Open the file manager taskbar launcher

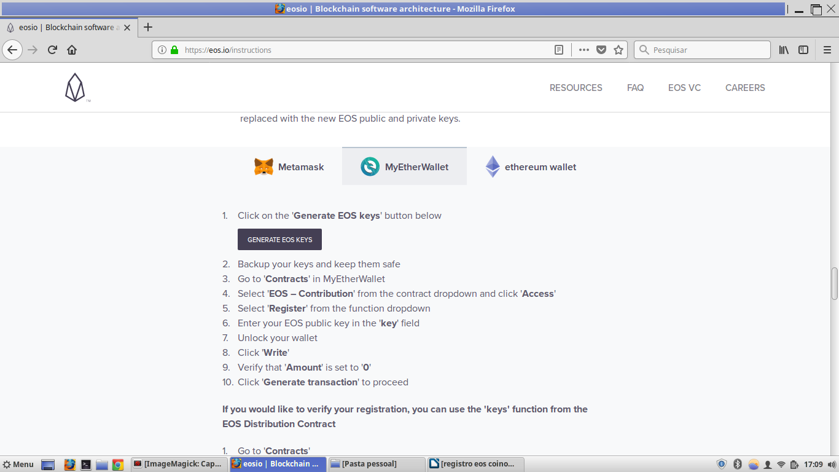102,464
